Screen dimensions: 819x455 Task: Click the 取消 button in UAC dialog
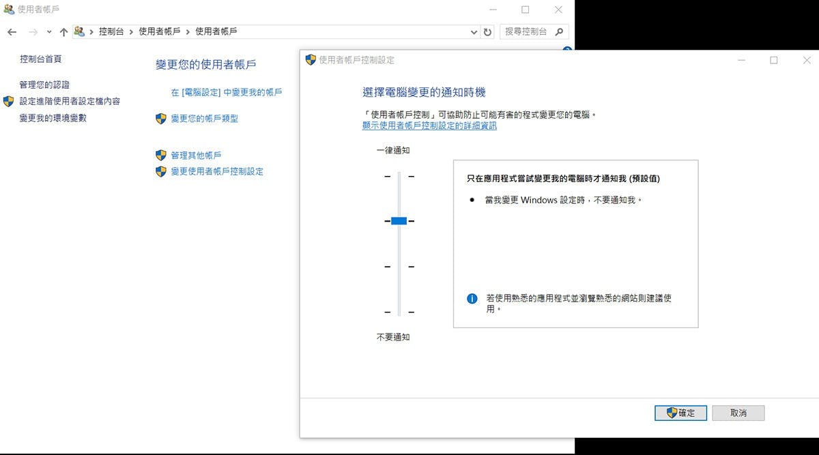[x=738, y=413]
